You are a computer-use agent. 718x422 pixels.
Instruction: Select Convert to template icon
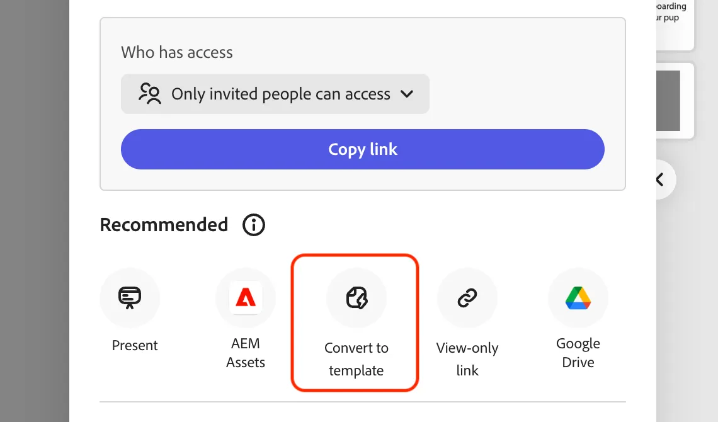pyautogui.click(x=356, y=298)
